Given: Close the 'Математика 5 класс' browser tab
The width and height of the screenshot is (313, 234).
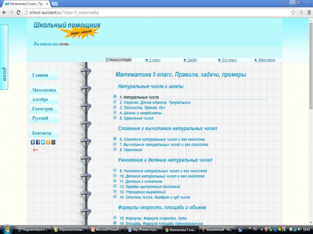Looking at the screenshot, I should click(47, 4).
